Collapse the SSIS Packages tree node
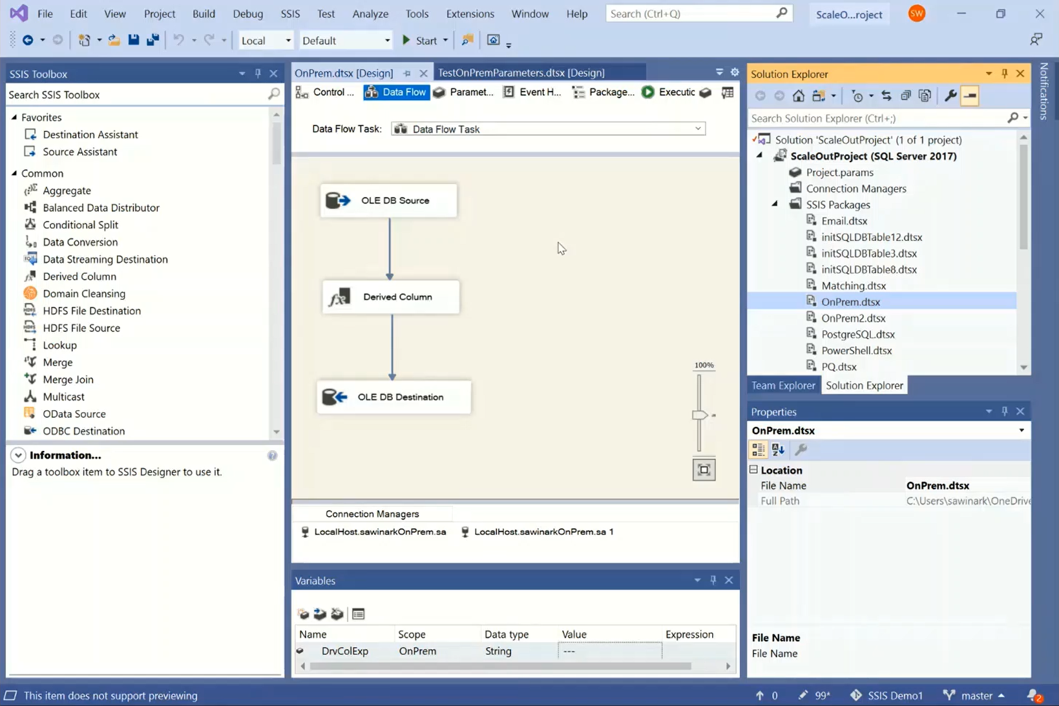 pos(774,204)
